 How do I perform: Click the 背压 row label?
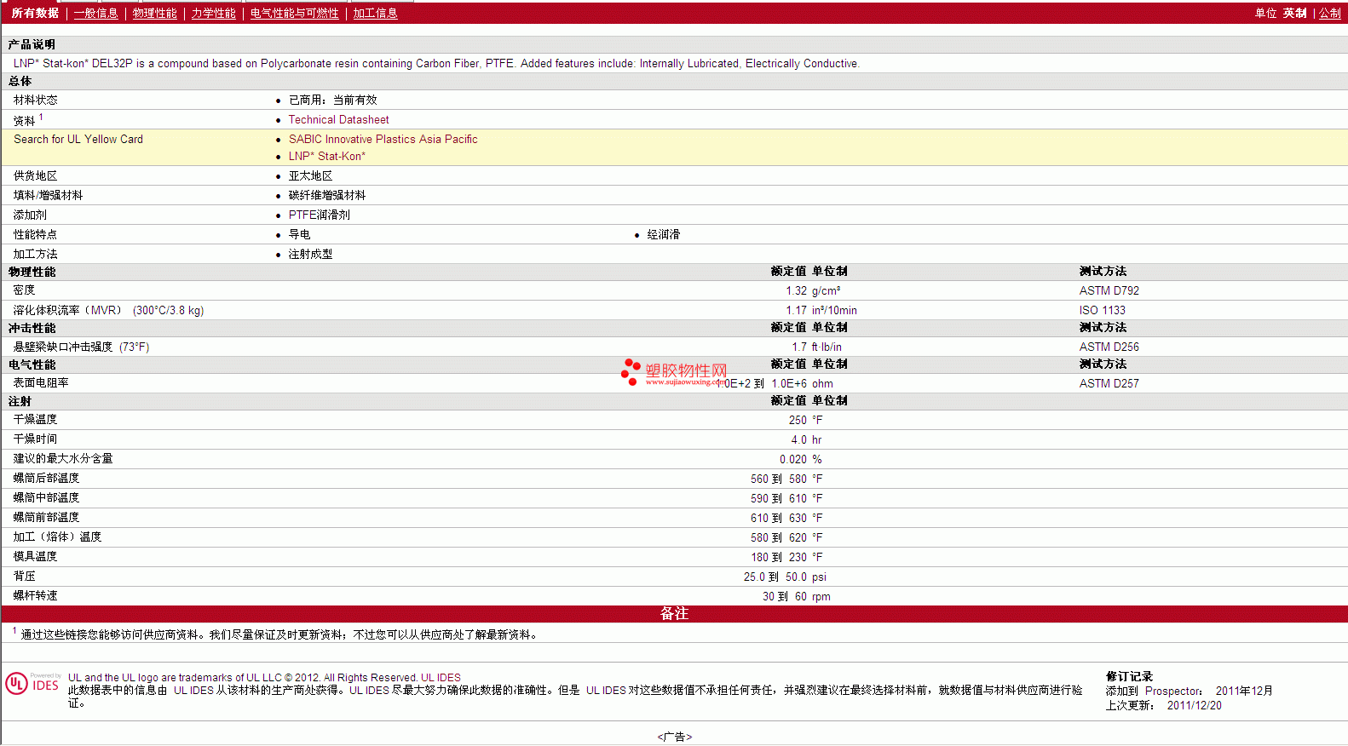pos(25,577)
